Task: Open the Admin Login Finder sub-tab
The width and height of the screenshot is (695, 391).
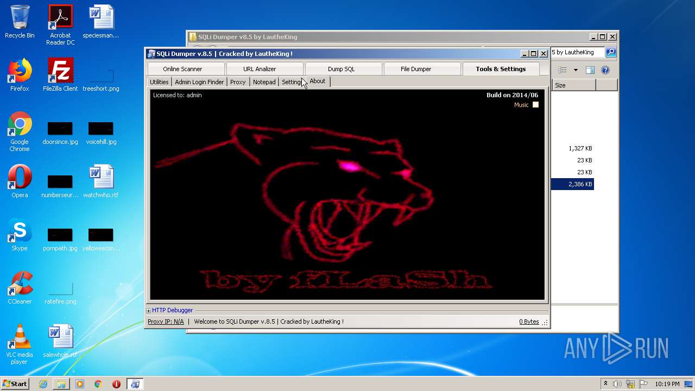Action: [x=199, y=82]
